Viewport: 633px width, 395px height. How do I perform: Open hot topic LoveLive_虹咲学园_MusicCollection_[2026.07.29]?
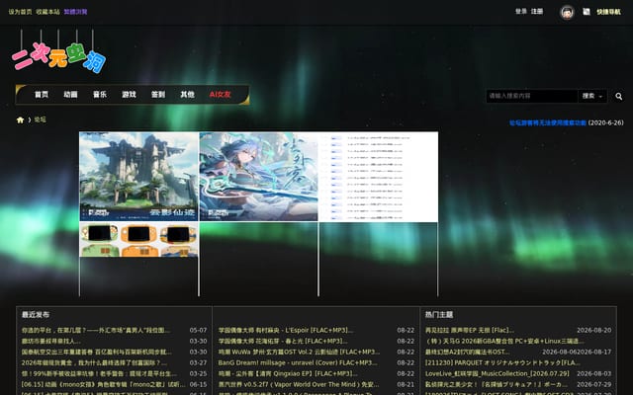coord(497,373)
